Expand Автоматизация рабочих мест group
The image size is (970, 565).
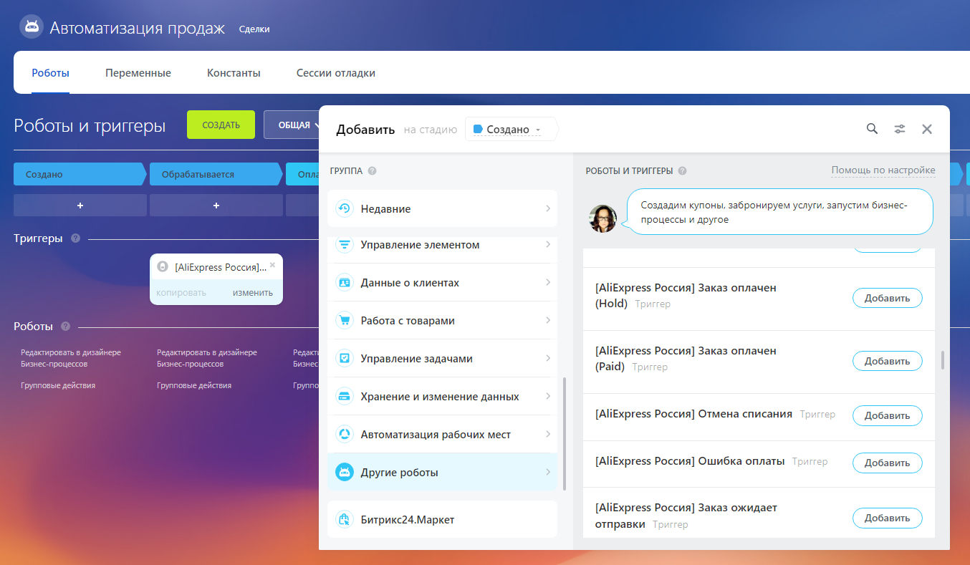pos(548,435)
